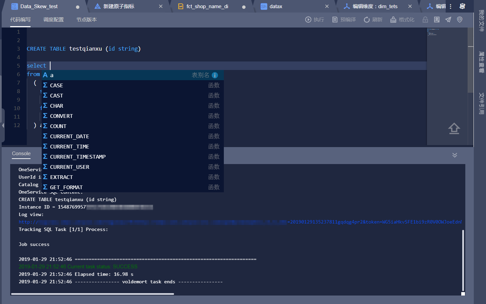The image size is (486, 304).
Task: Switch to 编辑维度：dim_tets tab
Action: pos(374,6)
